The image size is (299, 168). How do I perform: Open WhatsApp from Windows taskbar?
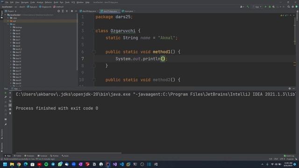pyautogui.click(x=60, y=164)
